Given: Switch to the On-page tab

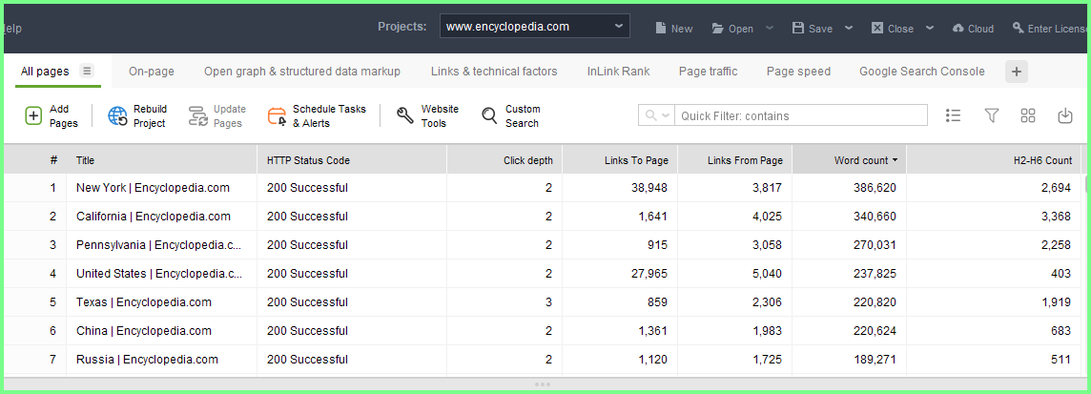Looking at the screenshot, I should [x=152, y=71].
